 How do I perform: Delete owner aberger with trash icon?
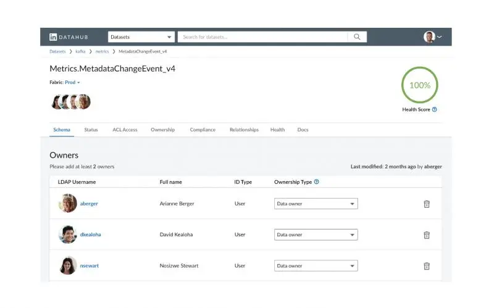[x=427, y=203]
